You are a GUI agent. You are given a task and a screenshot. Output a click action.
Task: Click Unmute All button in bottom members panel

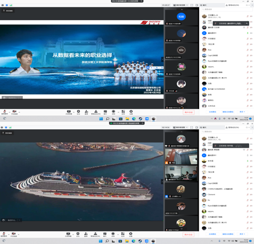click(x=228, y=234)
